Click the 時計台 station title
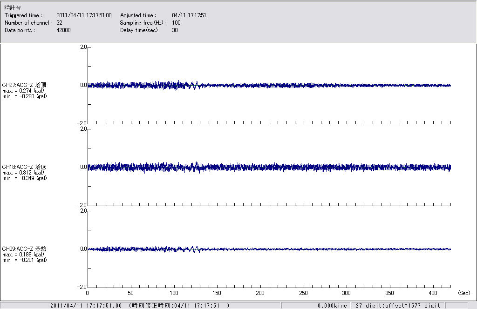This screenshot has height=309, width=477. (x=13, y=8)
